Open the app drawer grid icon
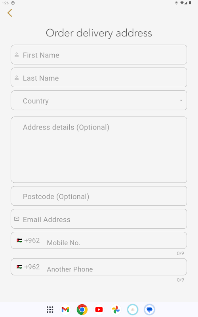 tap(50, 309)
